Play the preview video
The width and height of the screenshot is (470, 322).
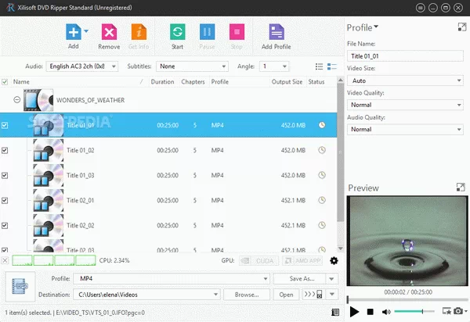(355, 311)
